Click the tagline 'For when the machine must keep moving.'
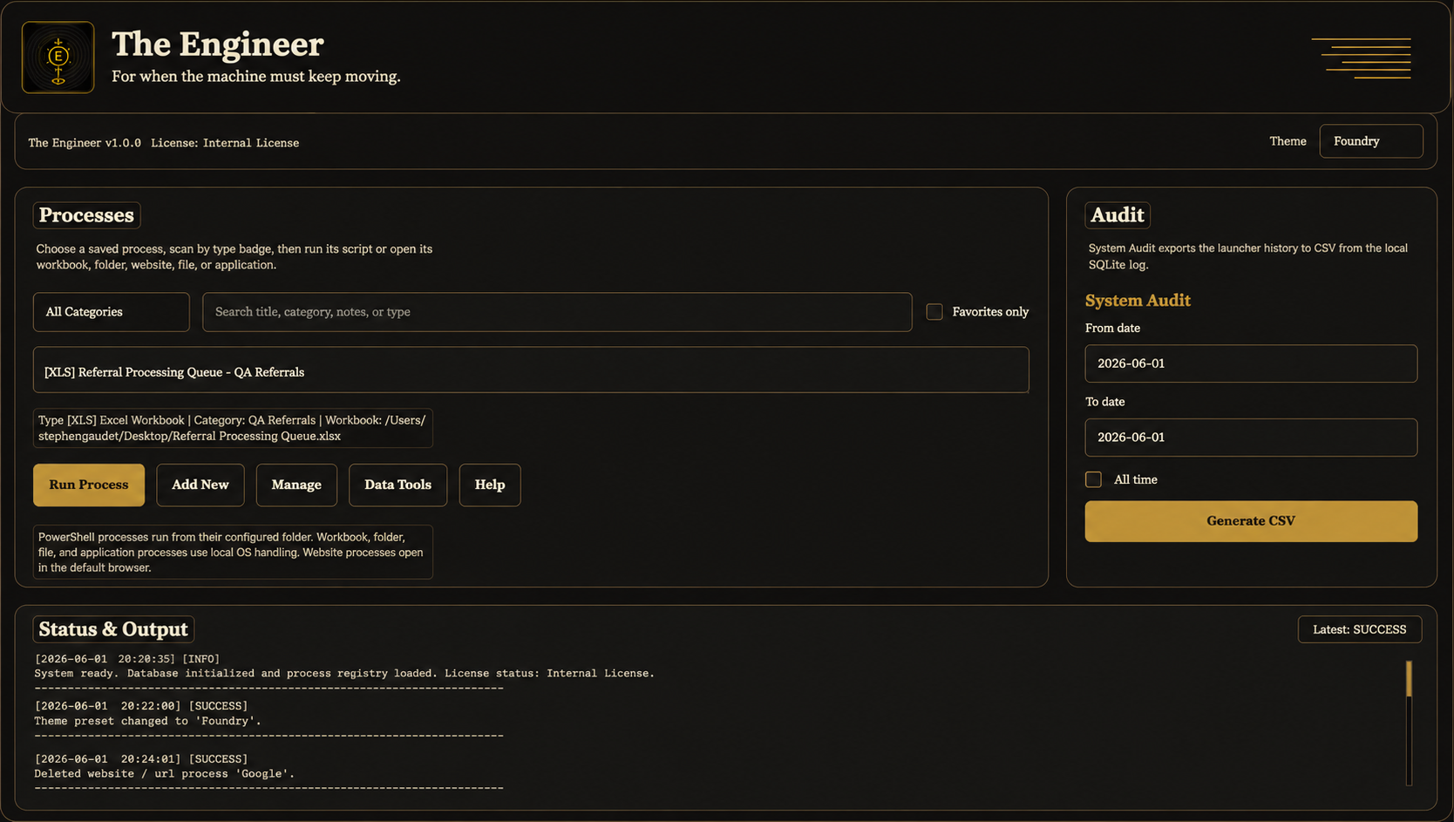 click(x=256, y=77)
